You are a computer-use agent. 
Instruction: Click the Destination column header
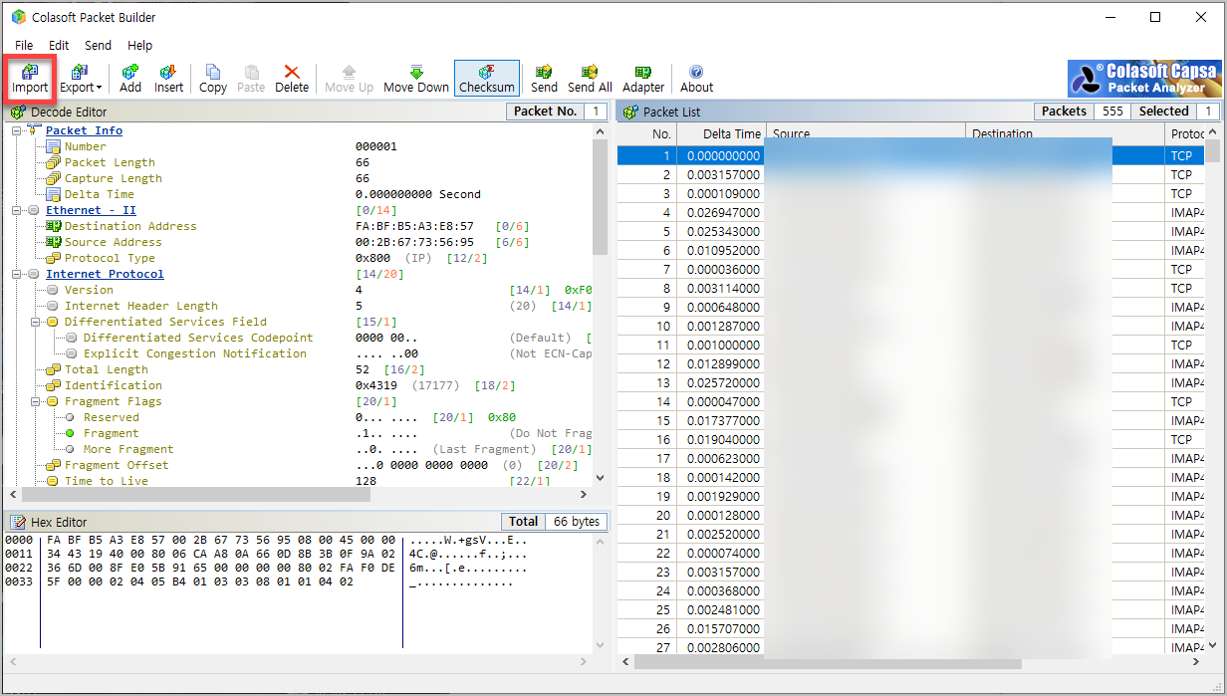[1065, 134]
